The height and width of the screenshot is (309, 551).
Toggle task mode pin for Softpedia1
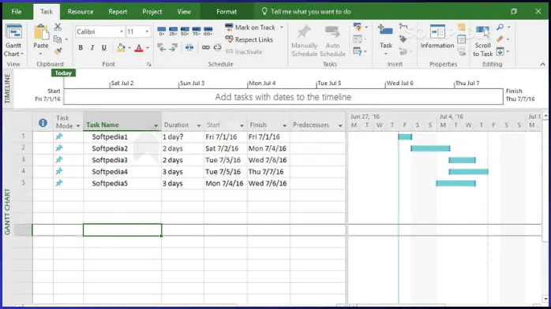coord(59,136)
